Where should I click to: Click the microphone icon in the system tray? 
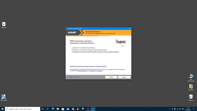click(x=175, y=109)
